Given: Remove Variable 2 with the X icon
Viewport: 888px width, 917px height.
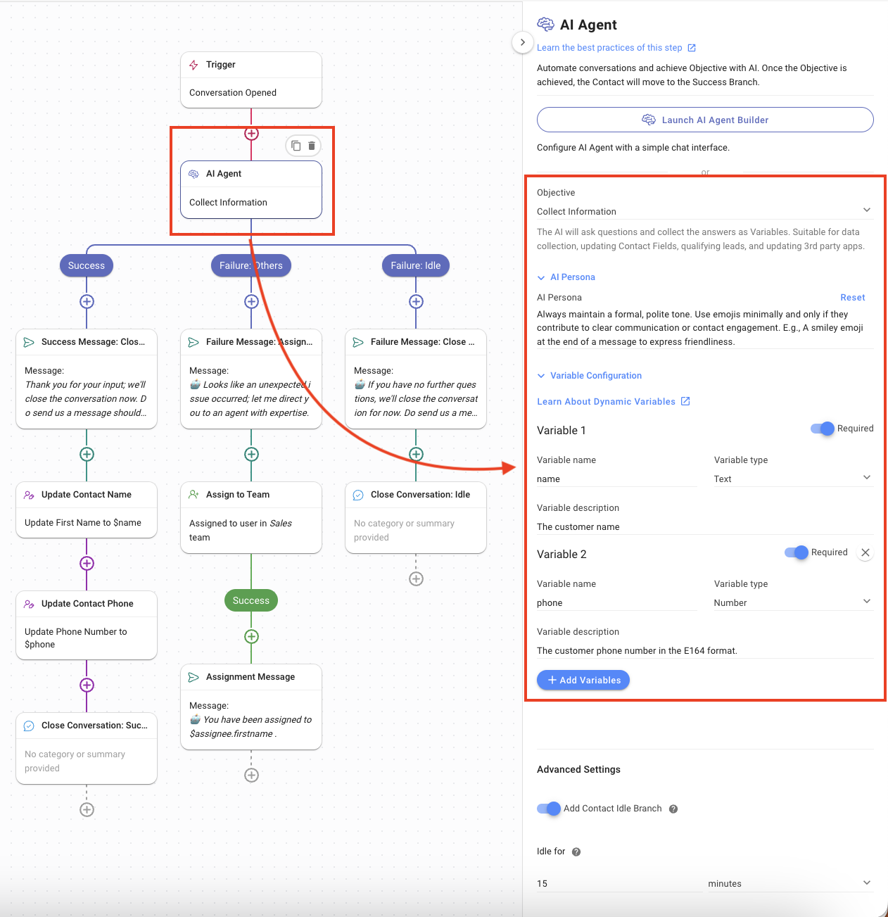Looking at the screenshot, I should (865, 553).
